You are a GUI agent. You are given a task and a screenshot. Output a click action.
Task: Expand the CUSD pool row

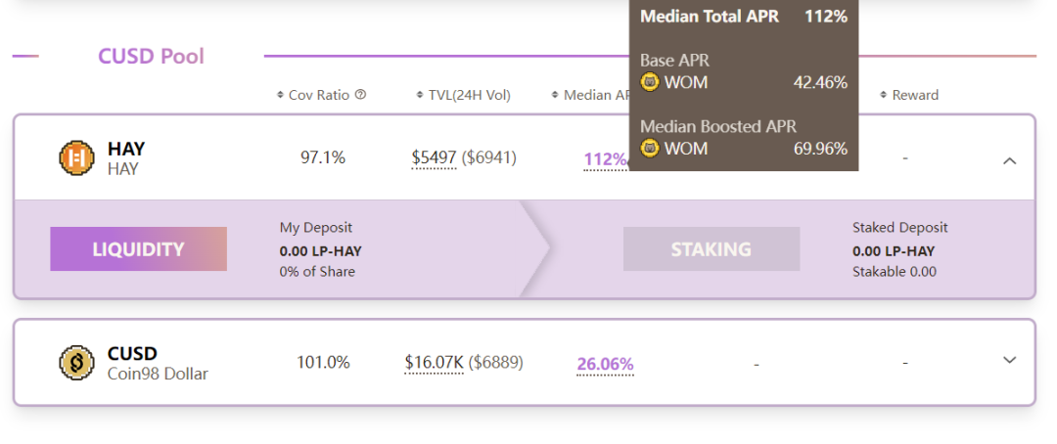coord(1010,360)
